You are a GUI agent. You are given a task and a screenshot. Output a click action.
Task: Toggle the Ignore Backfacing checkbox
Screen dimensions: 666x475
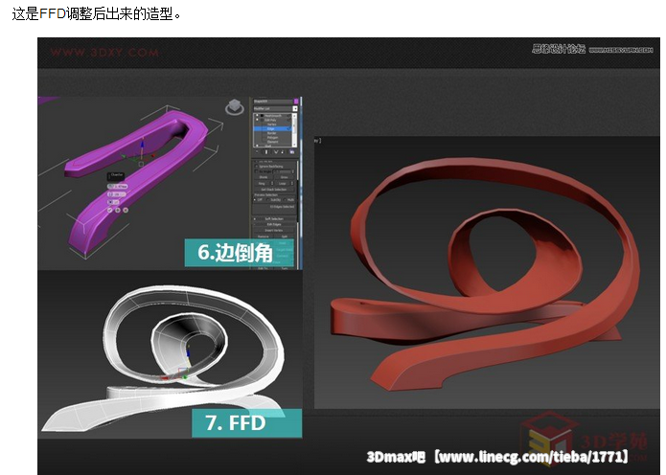(x=257, y=167)
